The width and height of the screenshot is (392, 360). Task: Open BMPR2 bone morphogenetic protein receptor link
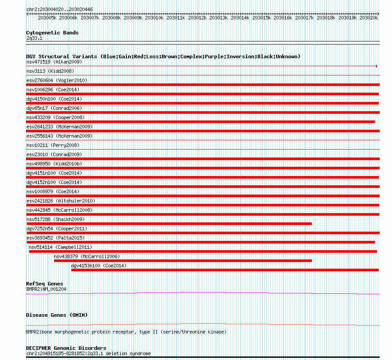126,332
